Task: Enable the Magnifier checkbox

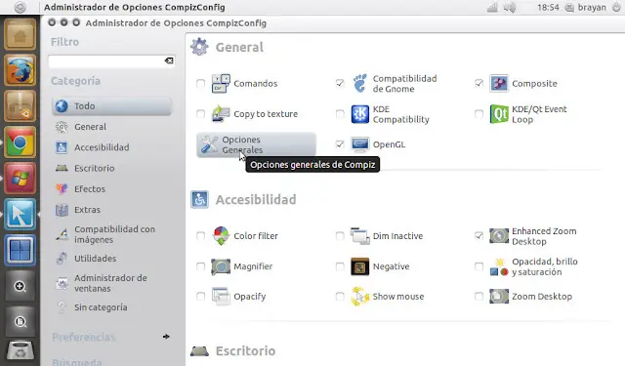Action: coord(200,266)
